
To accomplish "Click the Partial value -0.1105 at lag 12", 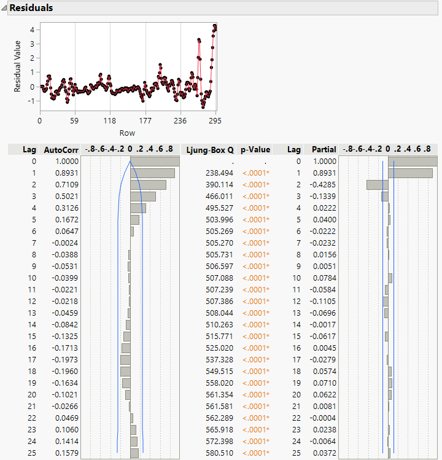I will (x=322, y=302).
